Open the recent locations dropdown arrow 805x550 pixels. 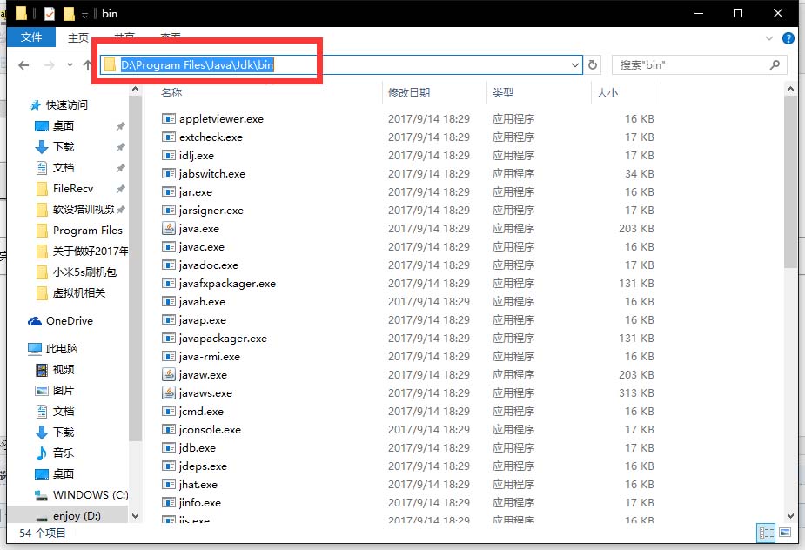pos(70,65)
